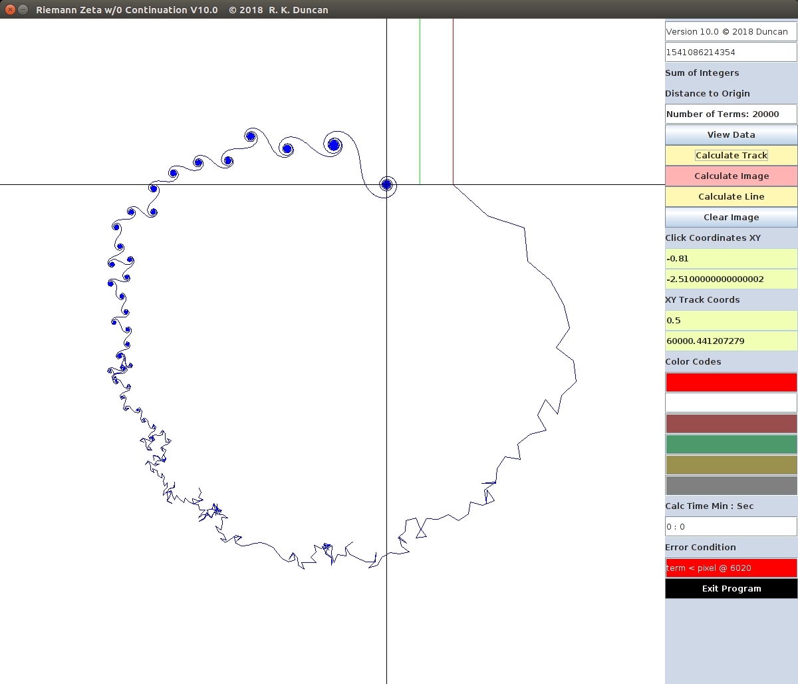Pick the olive color code swatch
The height and width of the screenshot is (684, 798).
coord(731,464)
